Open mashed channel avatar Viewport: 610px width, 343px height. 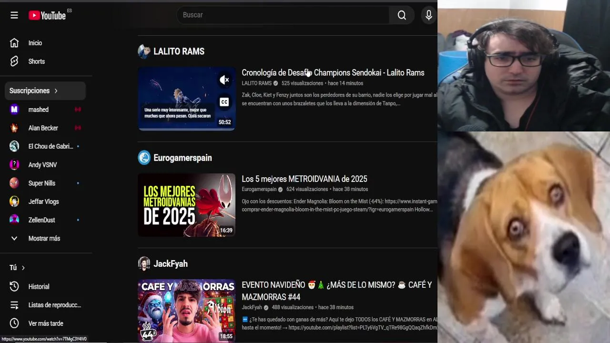(14, 110)
